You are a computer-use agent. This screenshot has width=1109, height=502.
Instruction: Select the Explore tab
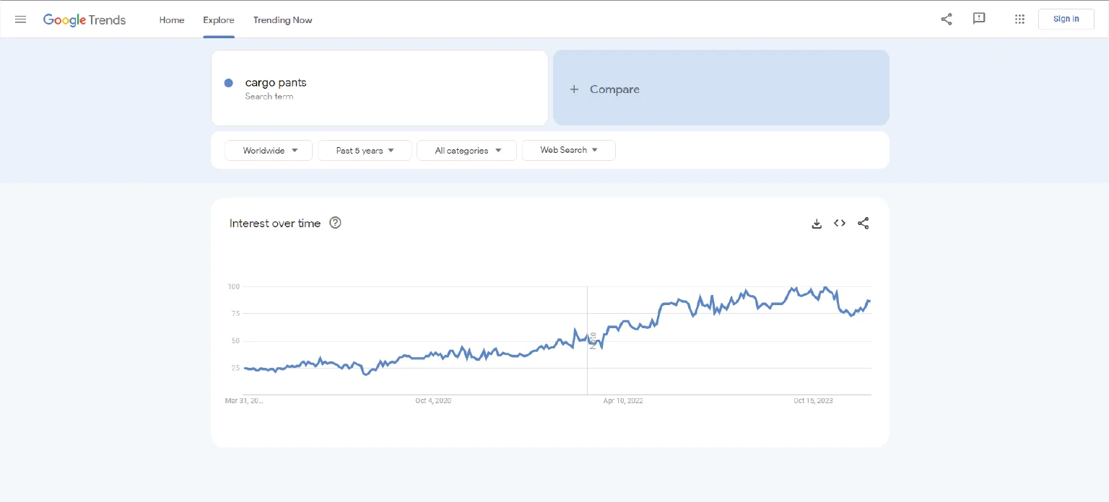pyautogui.click(x=218, y=20)
